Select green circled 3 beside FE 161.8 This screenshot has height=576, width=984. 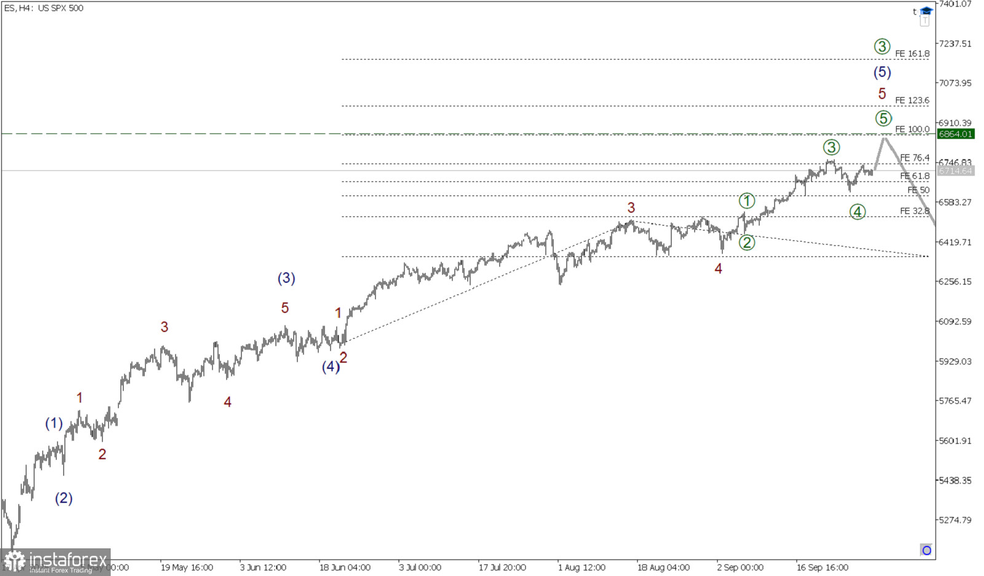(882, 47)
